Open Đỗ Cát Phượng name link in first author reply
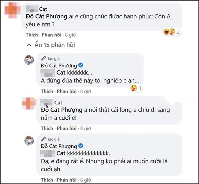Image resolution: width=199 pixels, height=184 pixels. (x=59, y=66)
